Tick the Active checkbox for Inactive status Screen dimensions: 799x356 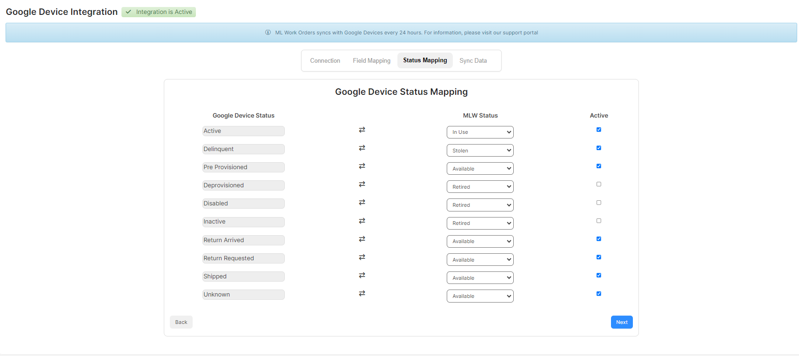[x=599, y=221]
